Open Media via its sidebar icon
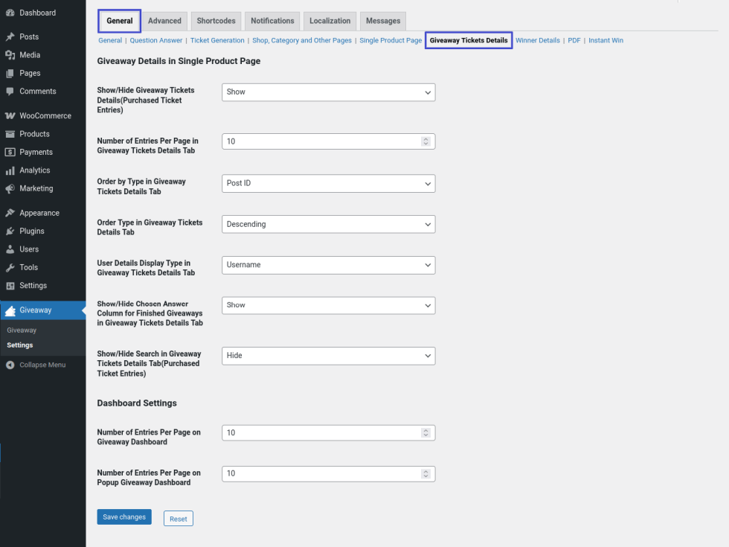 coord(10,55)
